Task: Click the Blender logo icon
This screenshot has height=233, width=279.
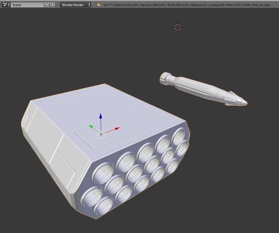Action: 98,5
